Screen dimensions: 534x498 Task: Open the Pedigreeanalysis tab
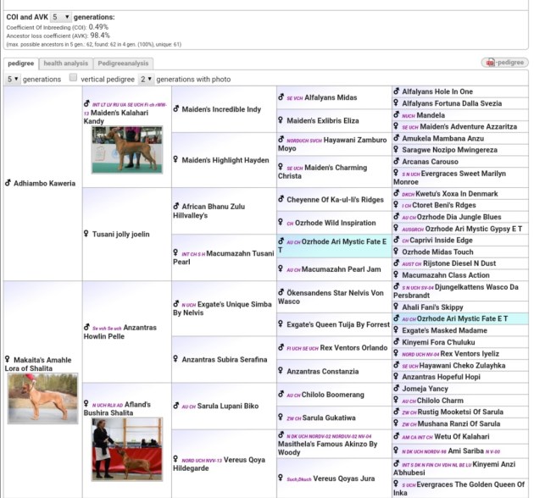coord(123,64)
